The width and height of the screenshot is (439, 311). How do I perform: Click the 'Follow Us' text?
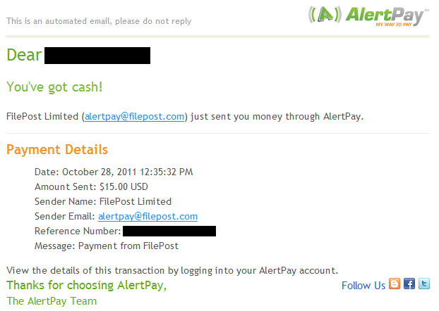pos(363,286)
